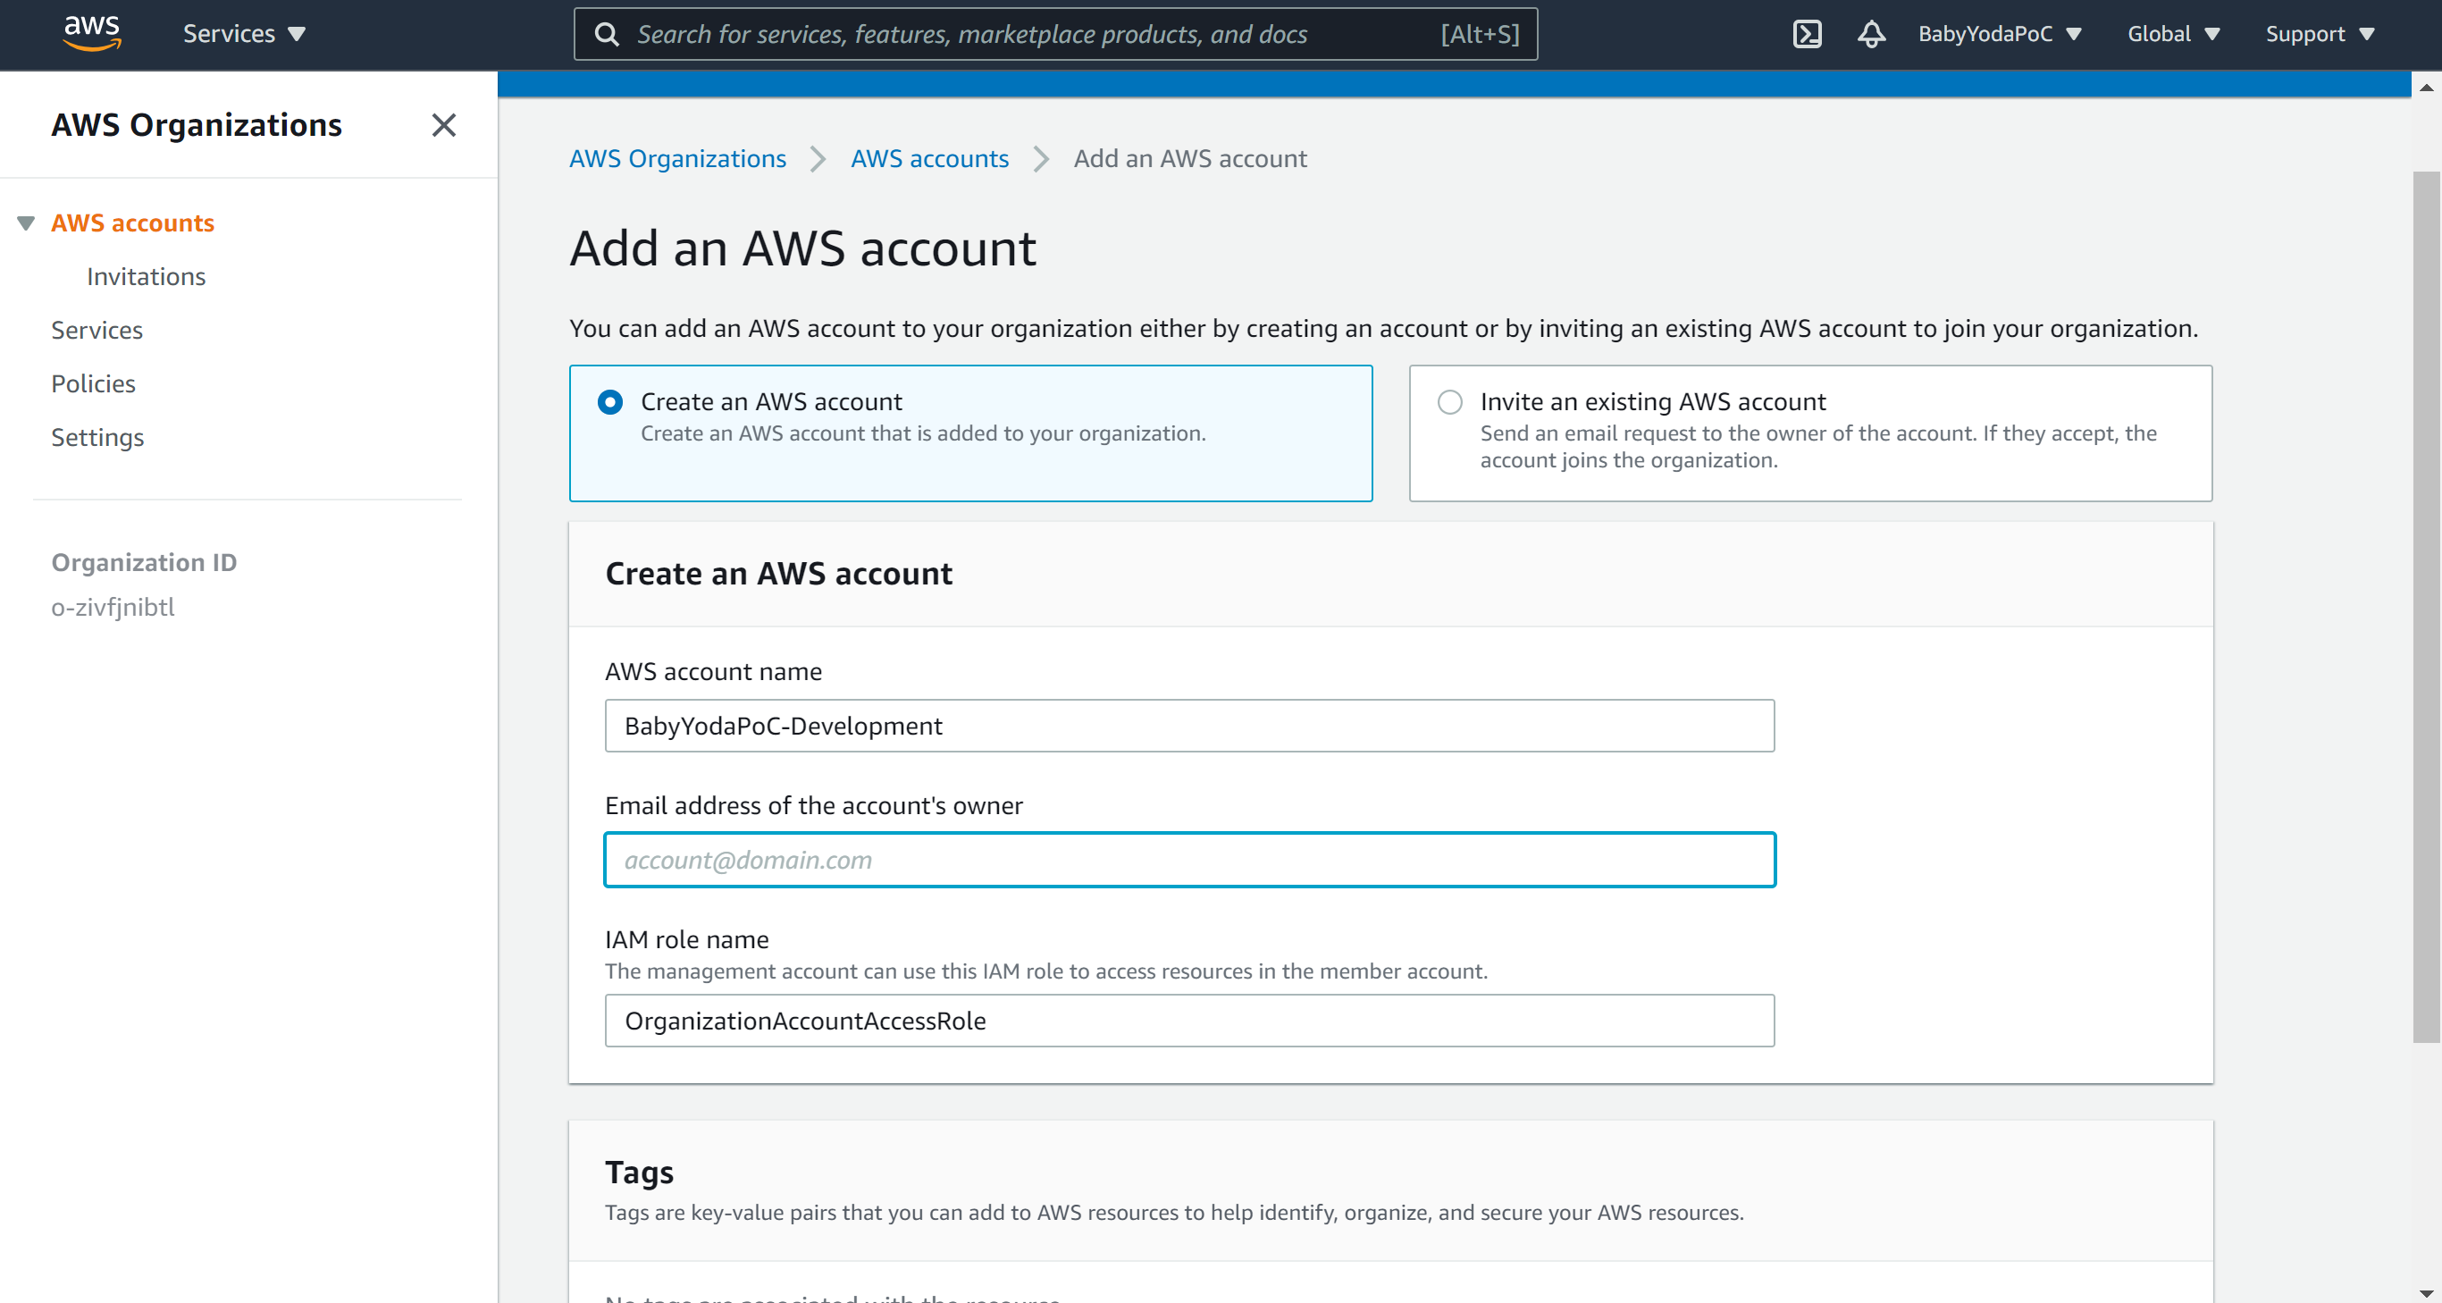Select Create an AWS account radio
Image resolution: width=2442 pixels, height=1303 pixels.
pyautogui.click(x=610, y=402)
